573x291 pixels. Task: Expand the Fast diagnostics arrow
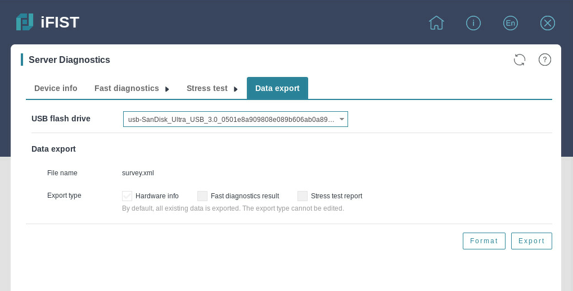[167, 89]
